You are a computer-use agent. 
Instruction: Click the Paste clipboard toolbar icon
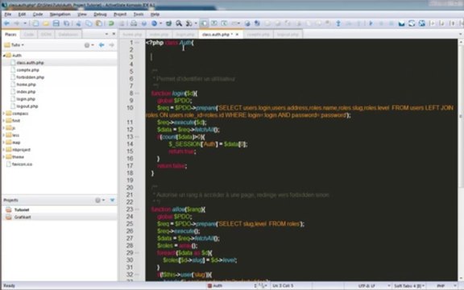[99, 23]
